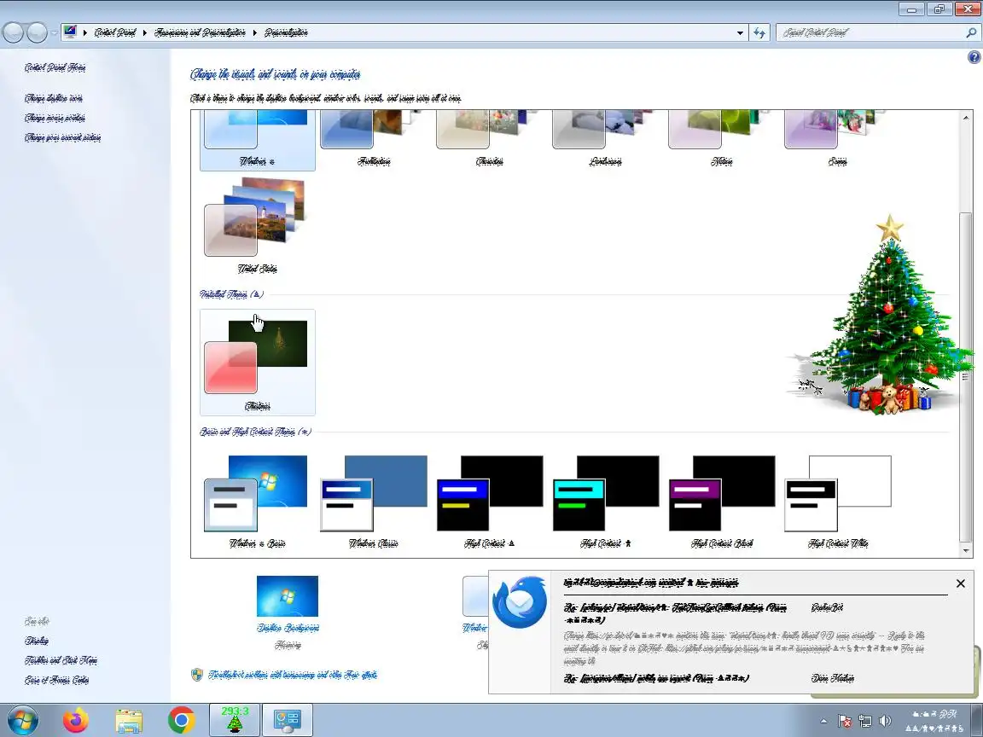Open Help with the question mark icon
Viewport: 983px width, 737px height.
point(974,57)
